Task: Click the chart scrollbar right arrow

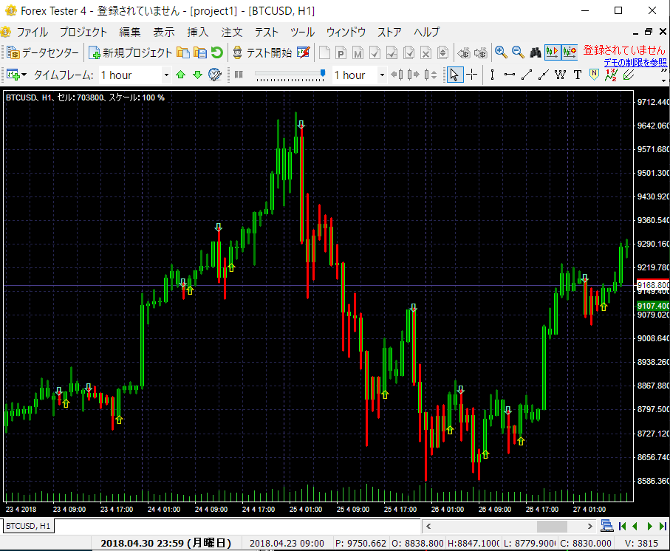Action: click(589, 526)
